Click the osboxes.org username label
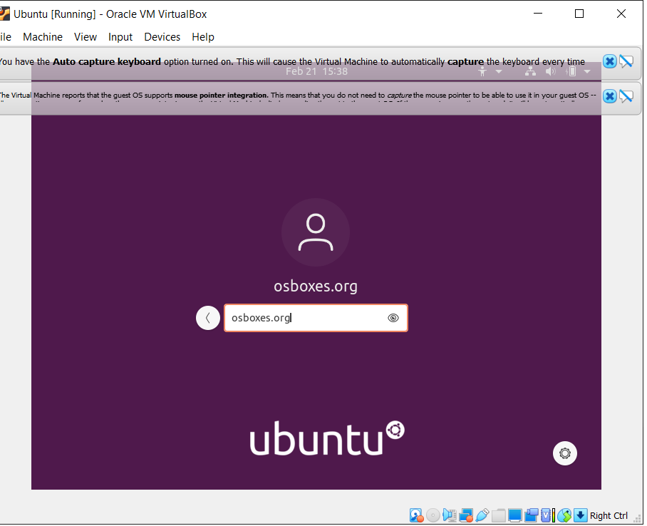Screen dimensions: 647x526 316,286
